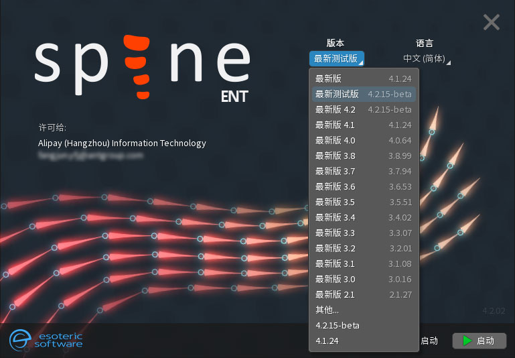Open the 语言 dropdown showing 中文 (简体)
The image size is (515, 358).
point(427,58)
